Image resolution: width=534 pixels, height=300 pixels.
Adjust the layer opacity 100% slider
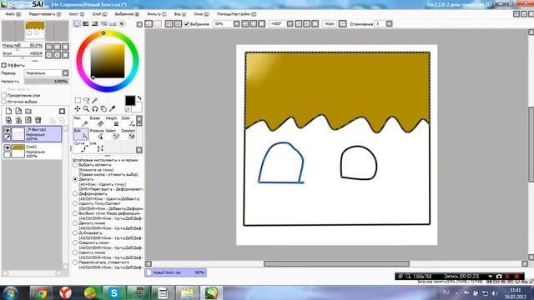coord(47,82)
